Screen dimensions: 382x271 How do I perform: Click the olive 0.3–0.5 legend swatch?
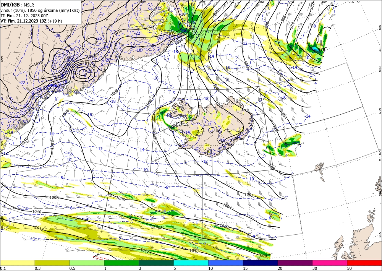52,263
